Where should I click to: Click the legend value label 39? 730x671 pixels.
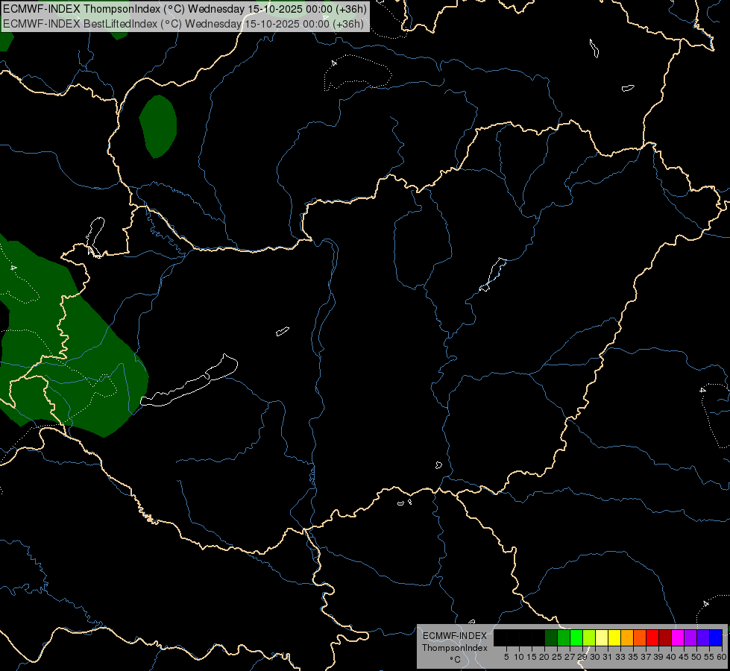658,657
